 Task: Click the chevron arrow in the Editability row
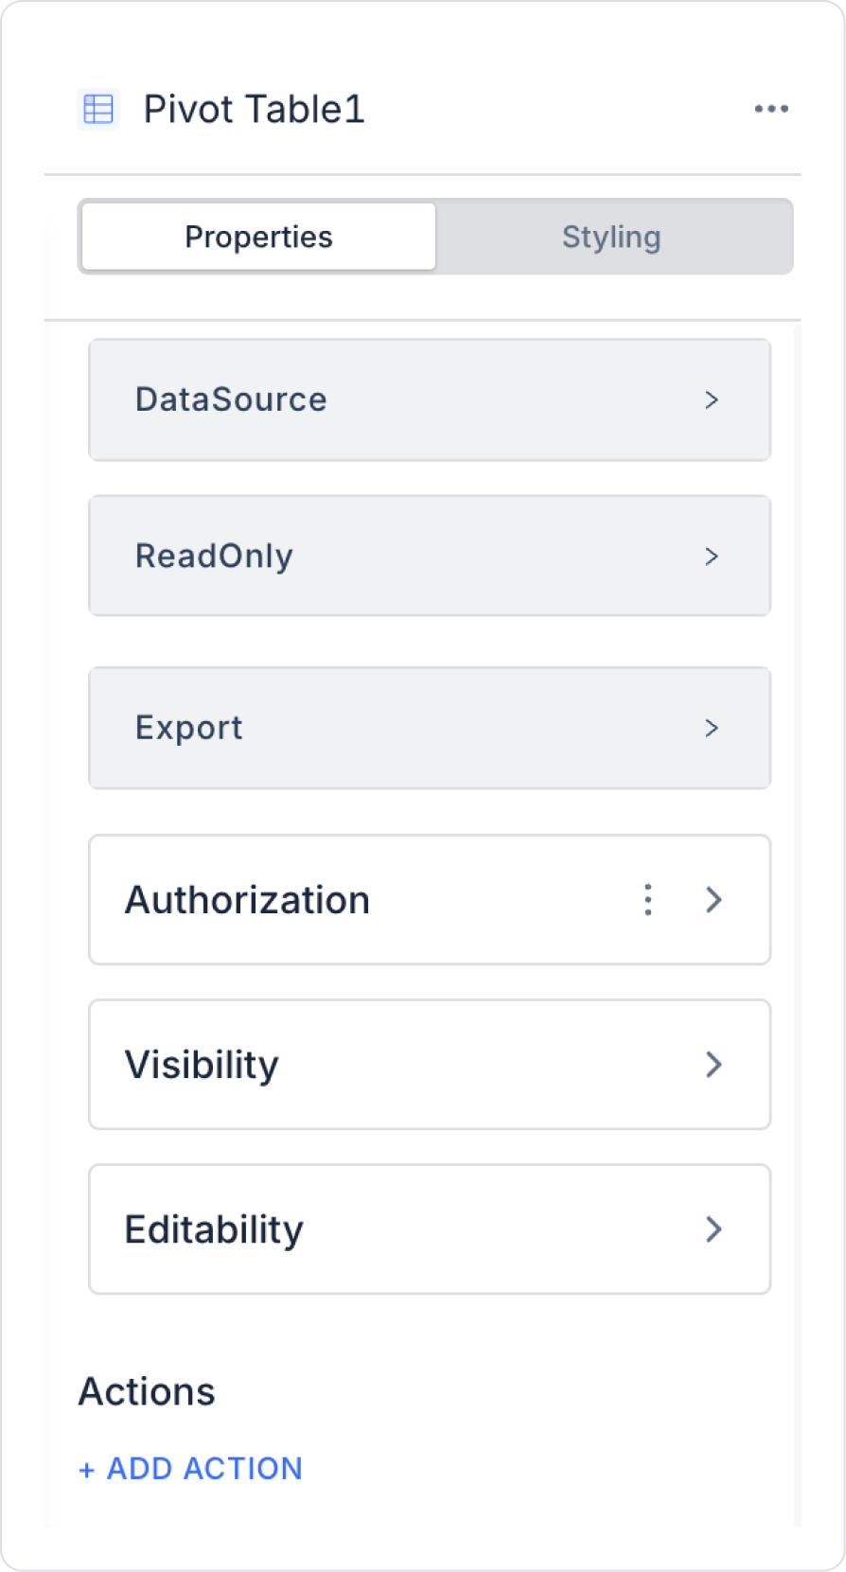pyautogui.click(x=714, y=1229)
